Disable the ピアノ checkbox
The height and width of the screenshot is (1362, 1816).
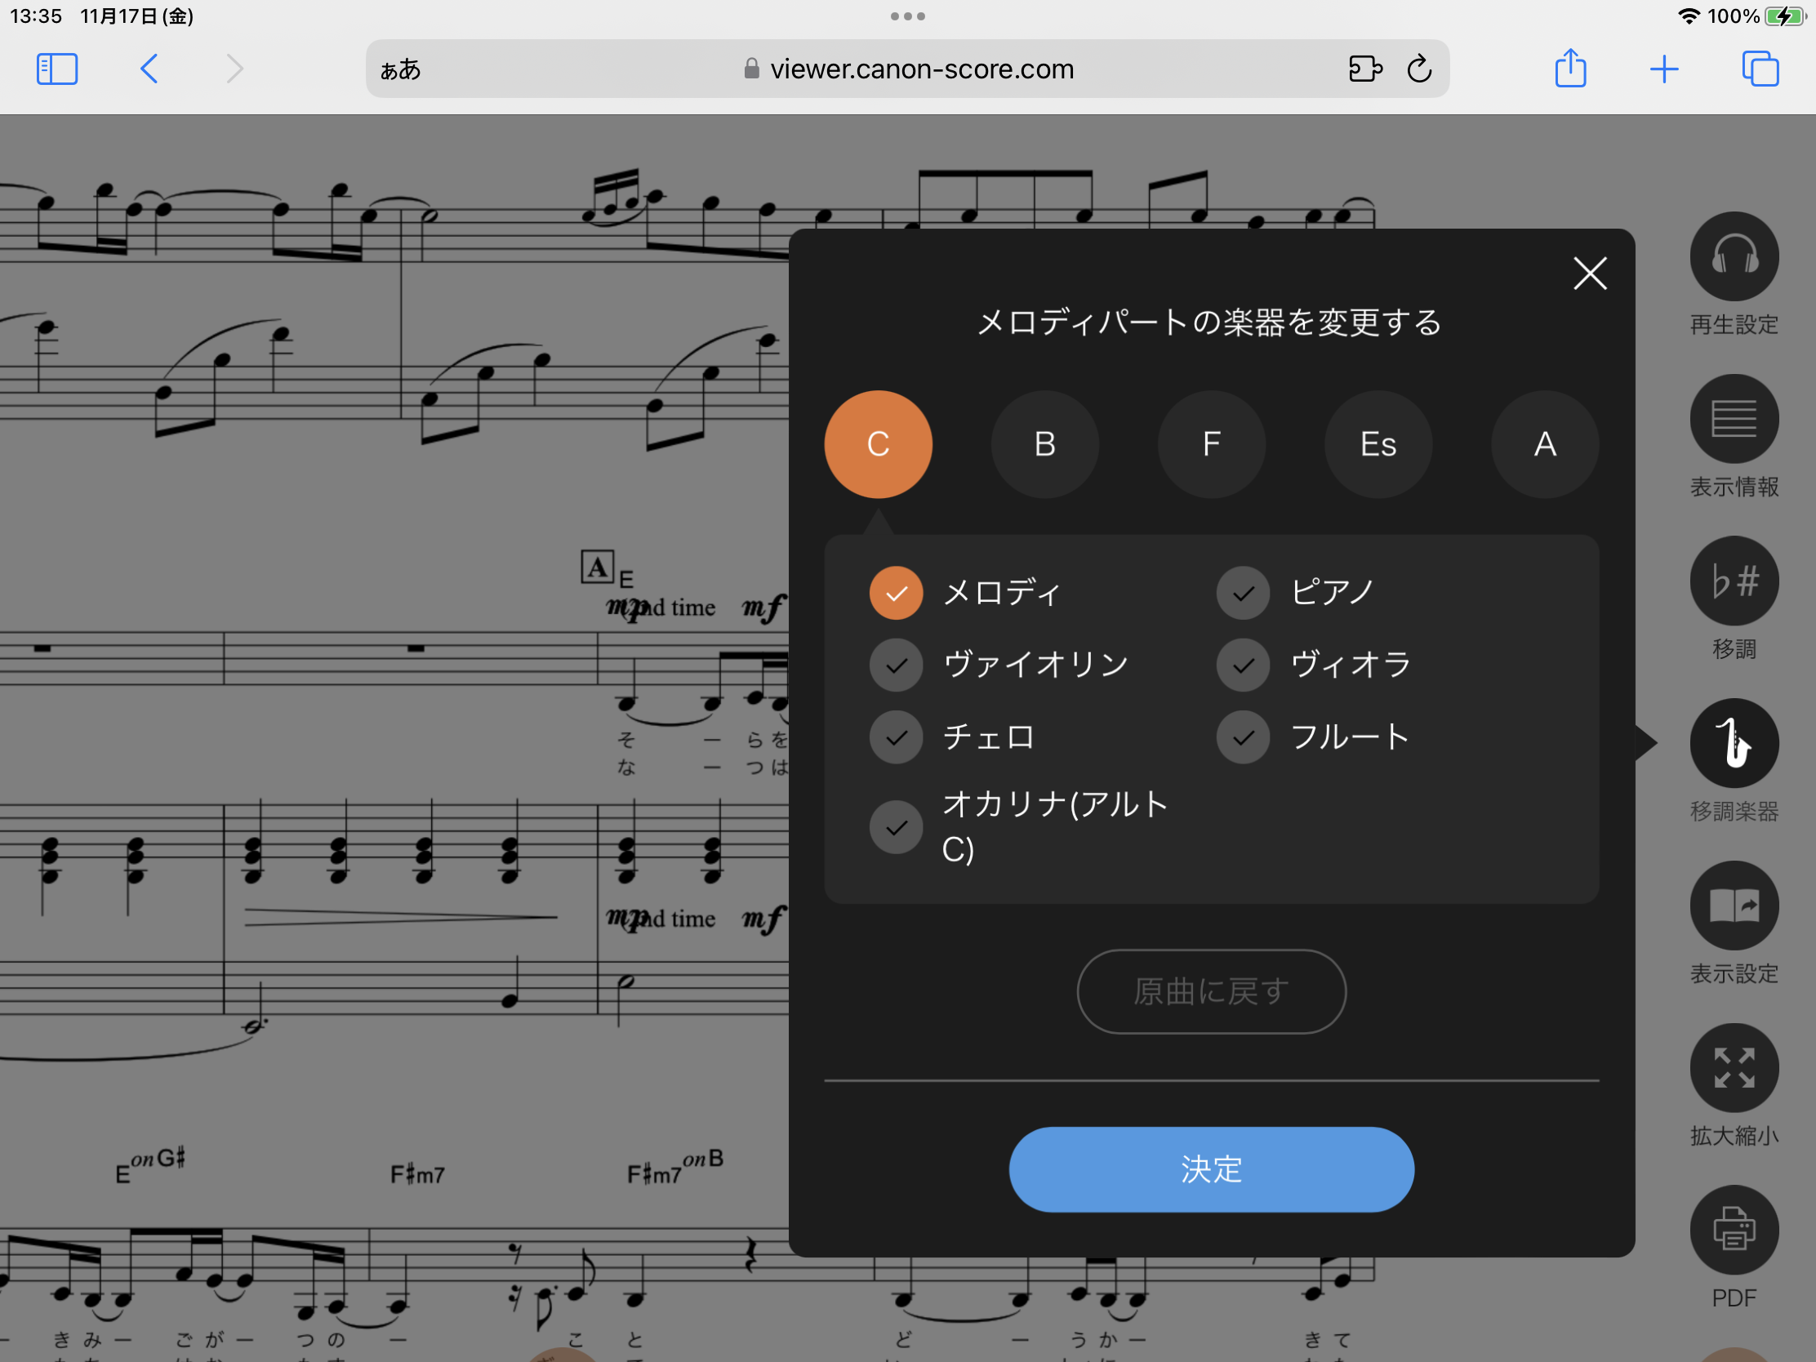click(x=1242, y=593)
